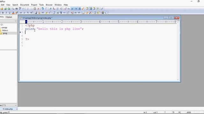Open the Window menu
The height and width of the screenshot is (114, 204).
[x=58, y=5]
